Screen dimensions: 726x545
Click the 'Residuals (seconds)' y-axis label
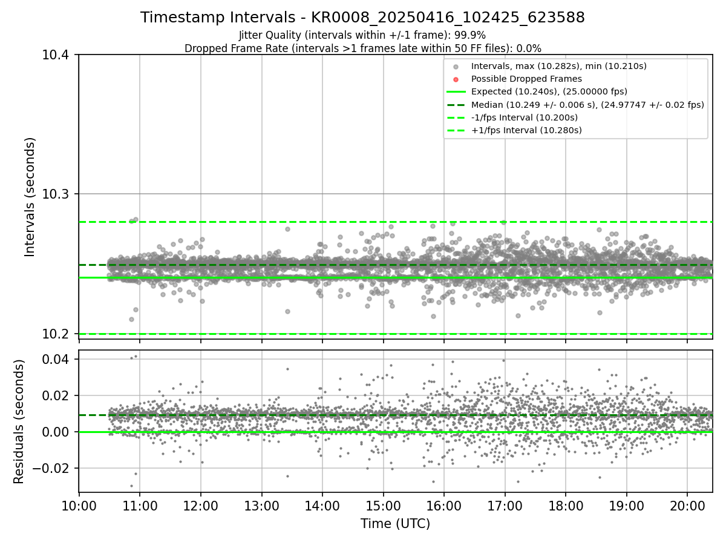click(x=19, y=421)
